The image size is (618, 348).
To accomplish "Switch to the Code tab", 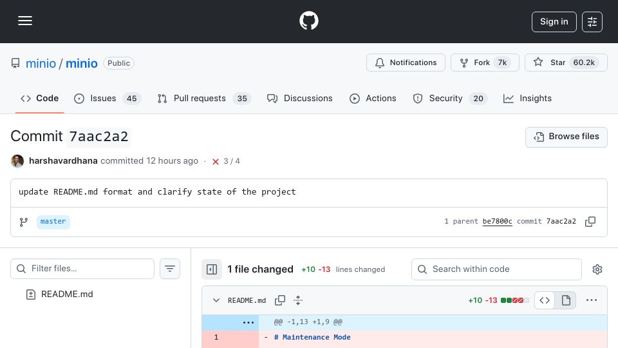I will tap(39, 98).
